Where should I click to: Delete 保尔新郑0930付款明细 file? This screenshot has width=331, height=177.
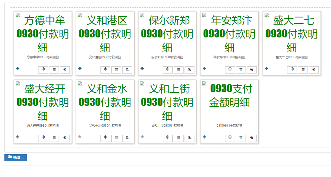click(178, 70)
